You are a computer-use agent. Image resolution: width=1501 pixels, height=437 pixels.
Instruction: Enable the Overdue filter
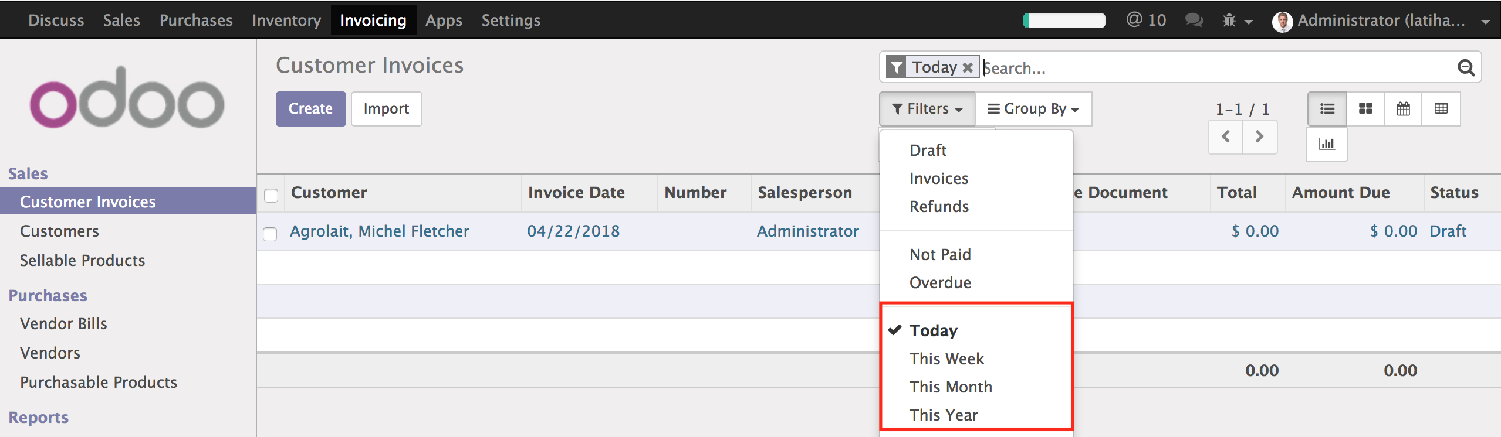(x=940, y=282)
